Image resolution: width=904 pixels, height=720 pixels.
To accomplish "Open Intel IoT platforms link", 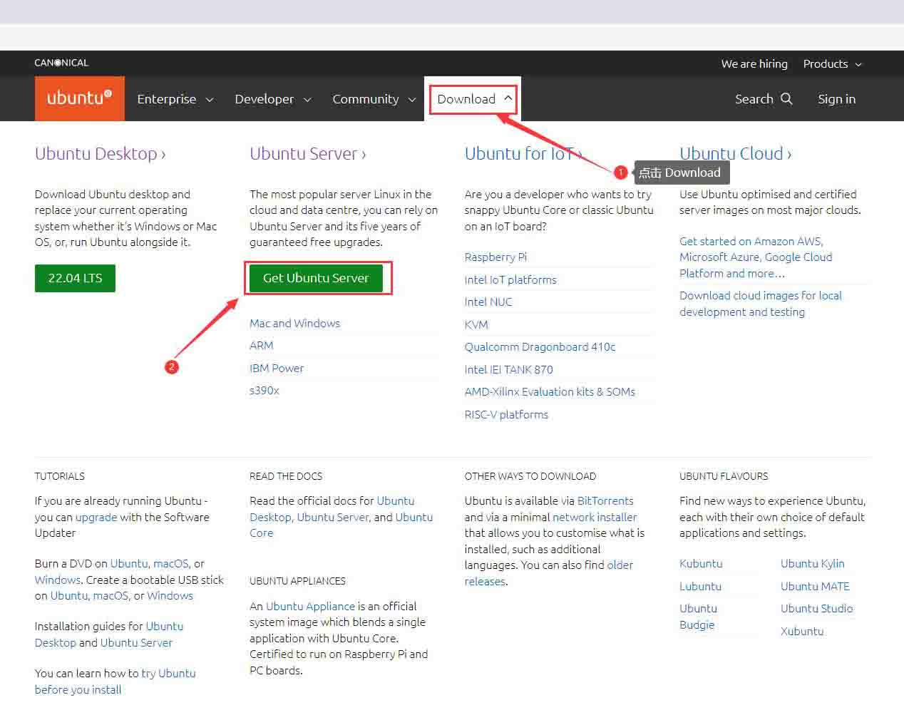I will pos(510,279).
